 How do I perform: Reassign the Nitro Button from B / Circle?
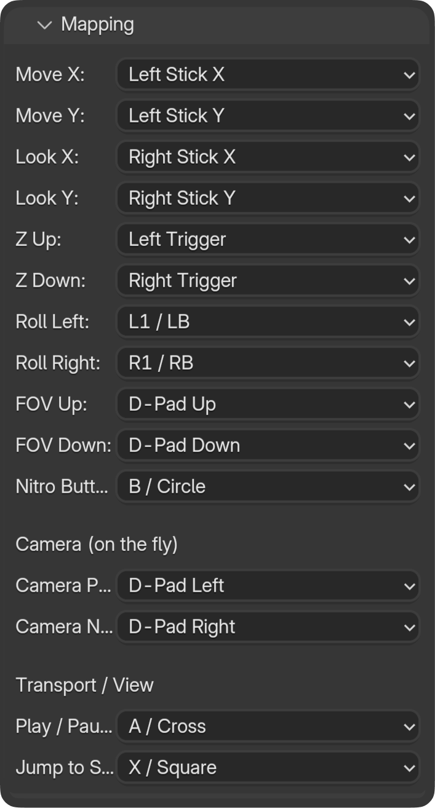[x=268, y=486]
